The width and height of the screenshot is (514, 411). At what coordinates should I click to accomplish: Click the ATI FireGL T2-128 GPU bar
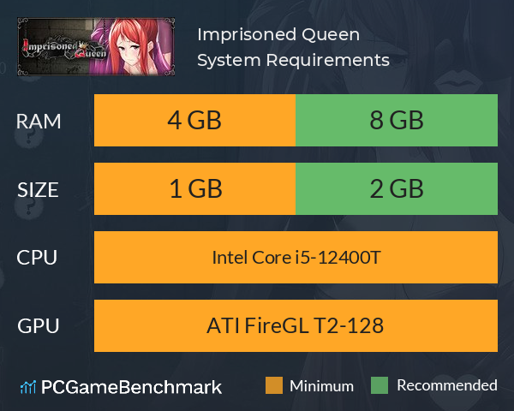click(296, 325)
